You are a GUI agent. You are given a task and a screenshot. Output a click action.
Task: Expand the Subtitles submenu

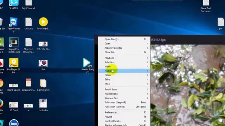(x=124, y=62)
